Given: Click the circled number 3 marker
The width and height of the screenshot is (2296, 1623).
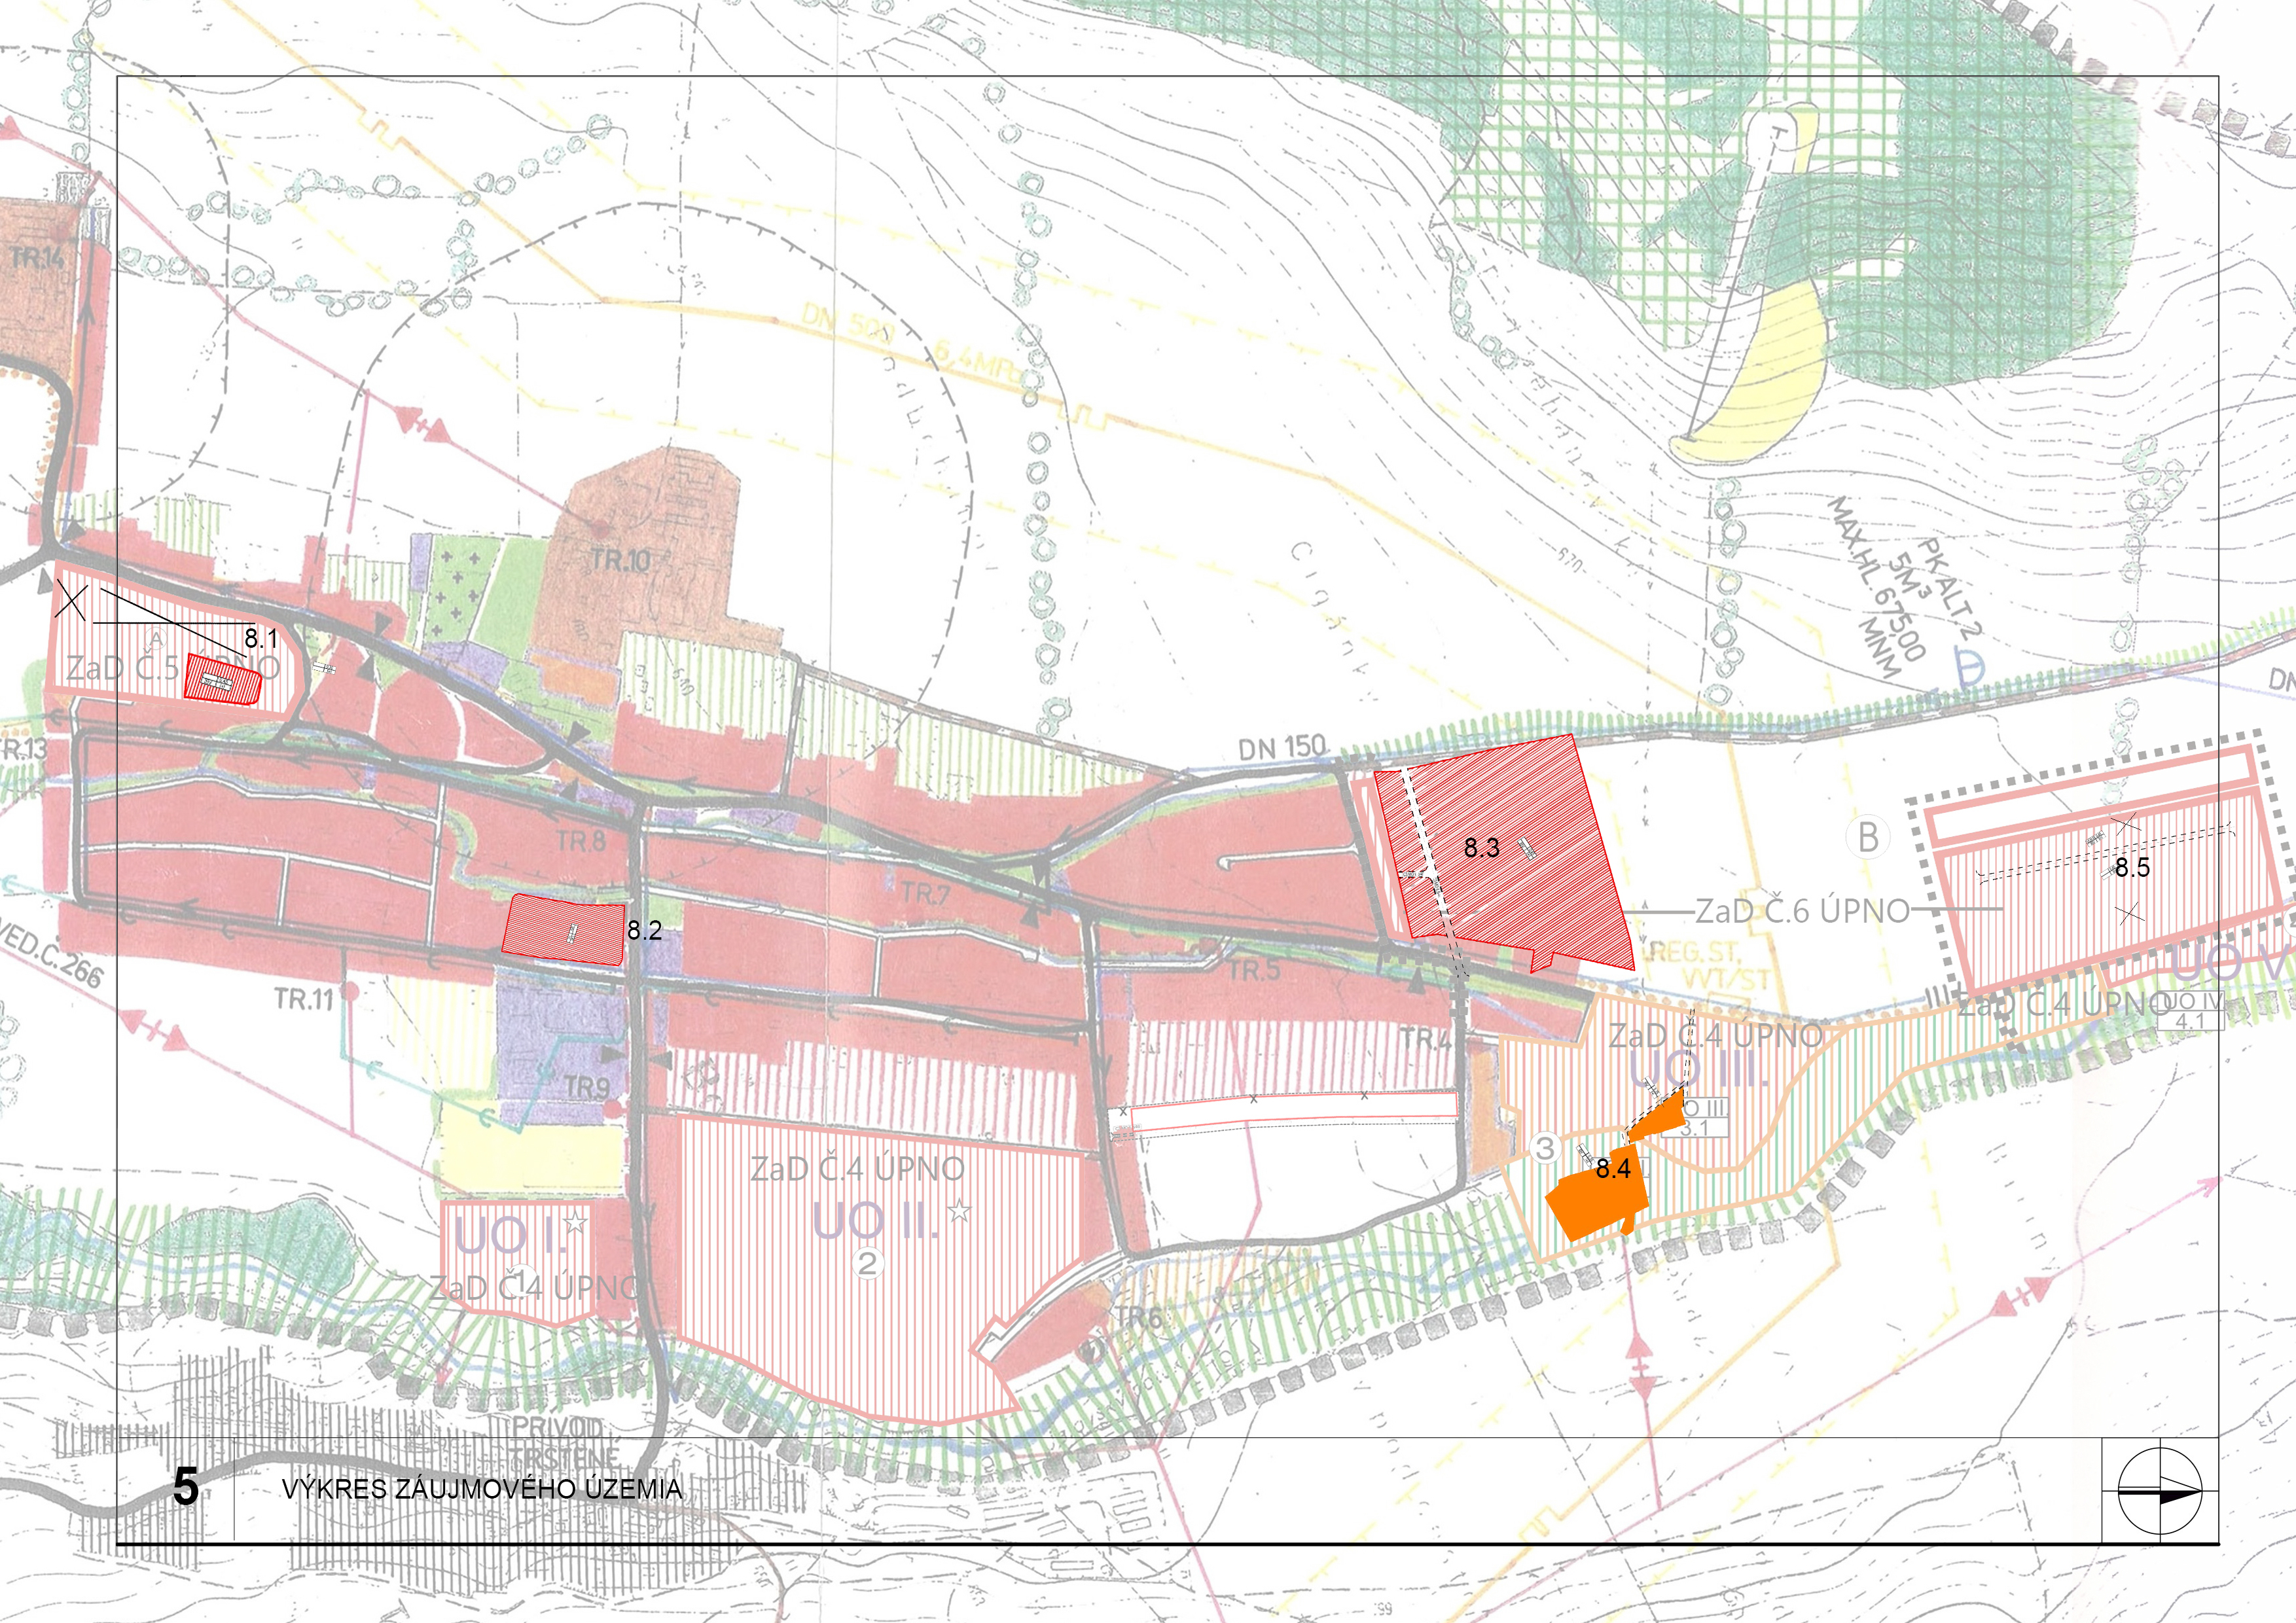Looking at the screenshot, I should [1545, 1148].
